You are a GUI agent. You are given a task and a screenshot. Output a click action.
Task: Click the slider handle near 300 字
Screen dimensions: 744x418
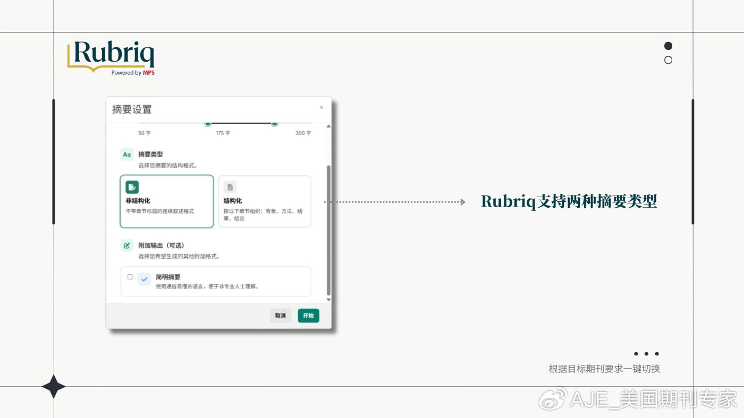coord(274,123)
